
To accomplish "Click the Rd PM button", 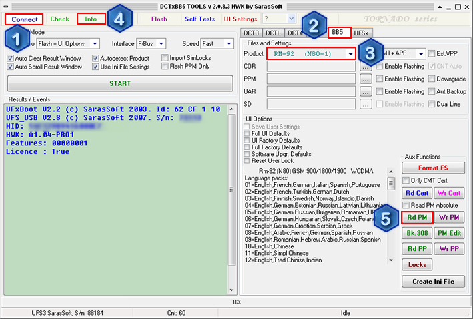I will click(x=417, y=218).
